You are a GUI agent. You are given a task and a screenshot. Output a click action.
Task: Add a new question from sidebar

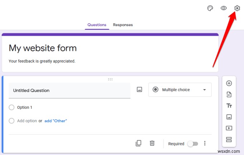(x=229, y=83)
